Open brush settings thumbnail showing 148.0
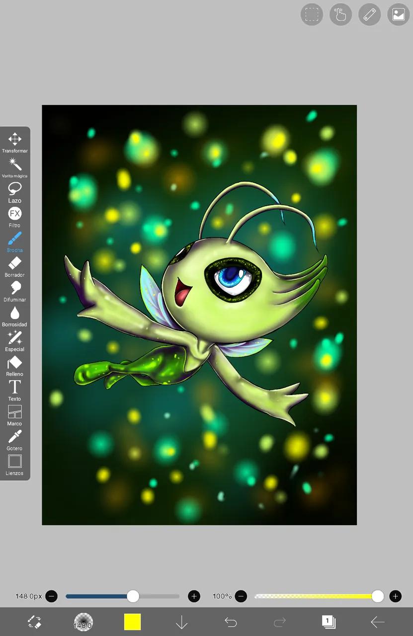This screenshot has width=413, height=636. tap(83, 622)
